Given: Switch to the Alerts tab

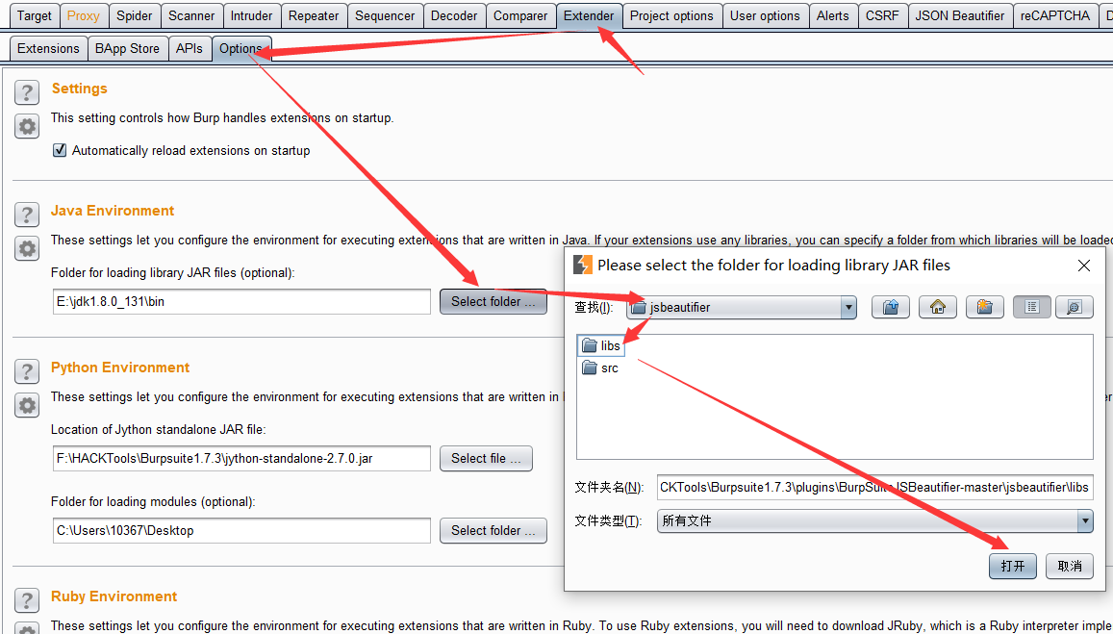Looking at the screenshot, I should point(833,15).
